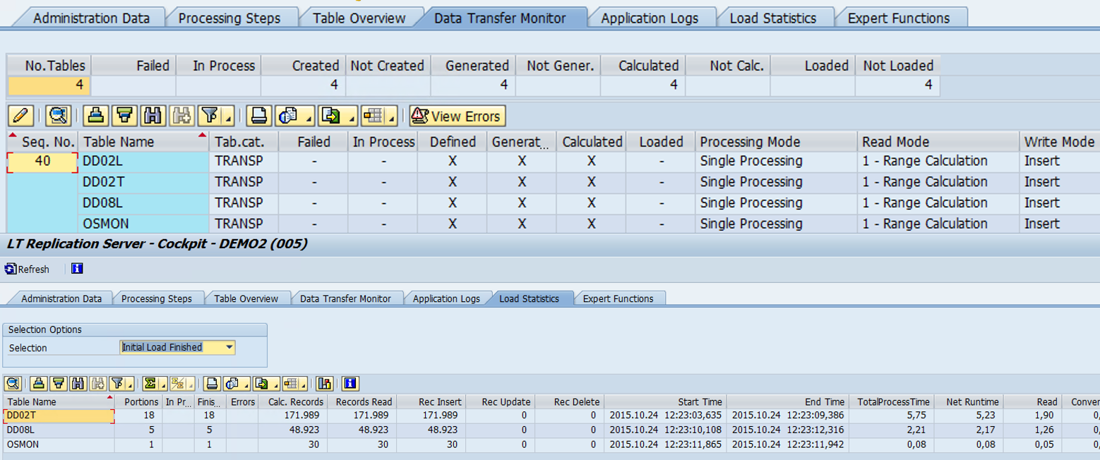The width and height of the screenshot is (1100, 460).
Task: Click the Find Next icon
Action: [180, 116]
